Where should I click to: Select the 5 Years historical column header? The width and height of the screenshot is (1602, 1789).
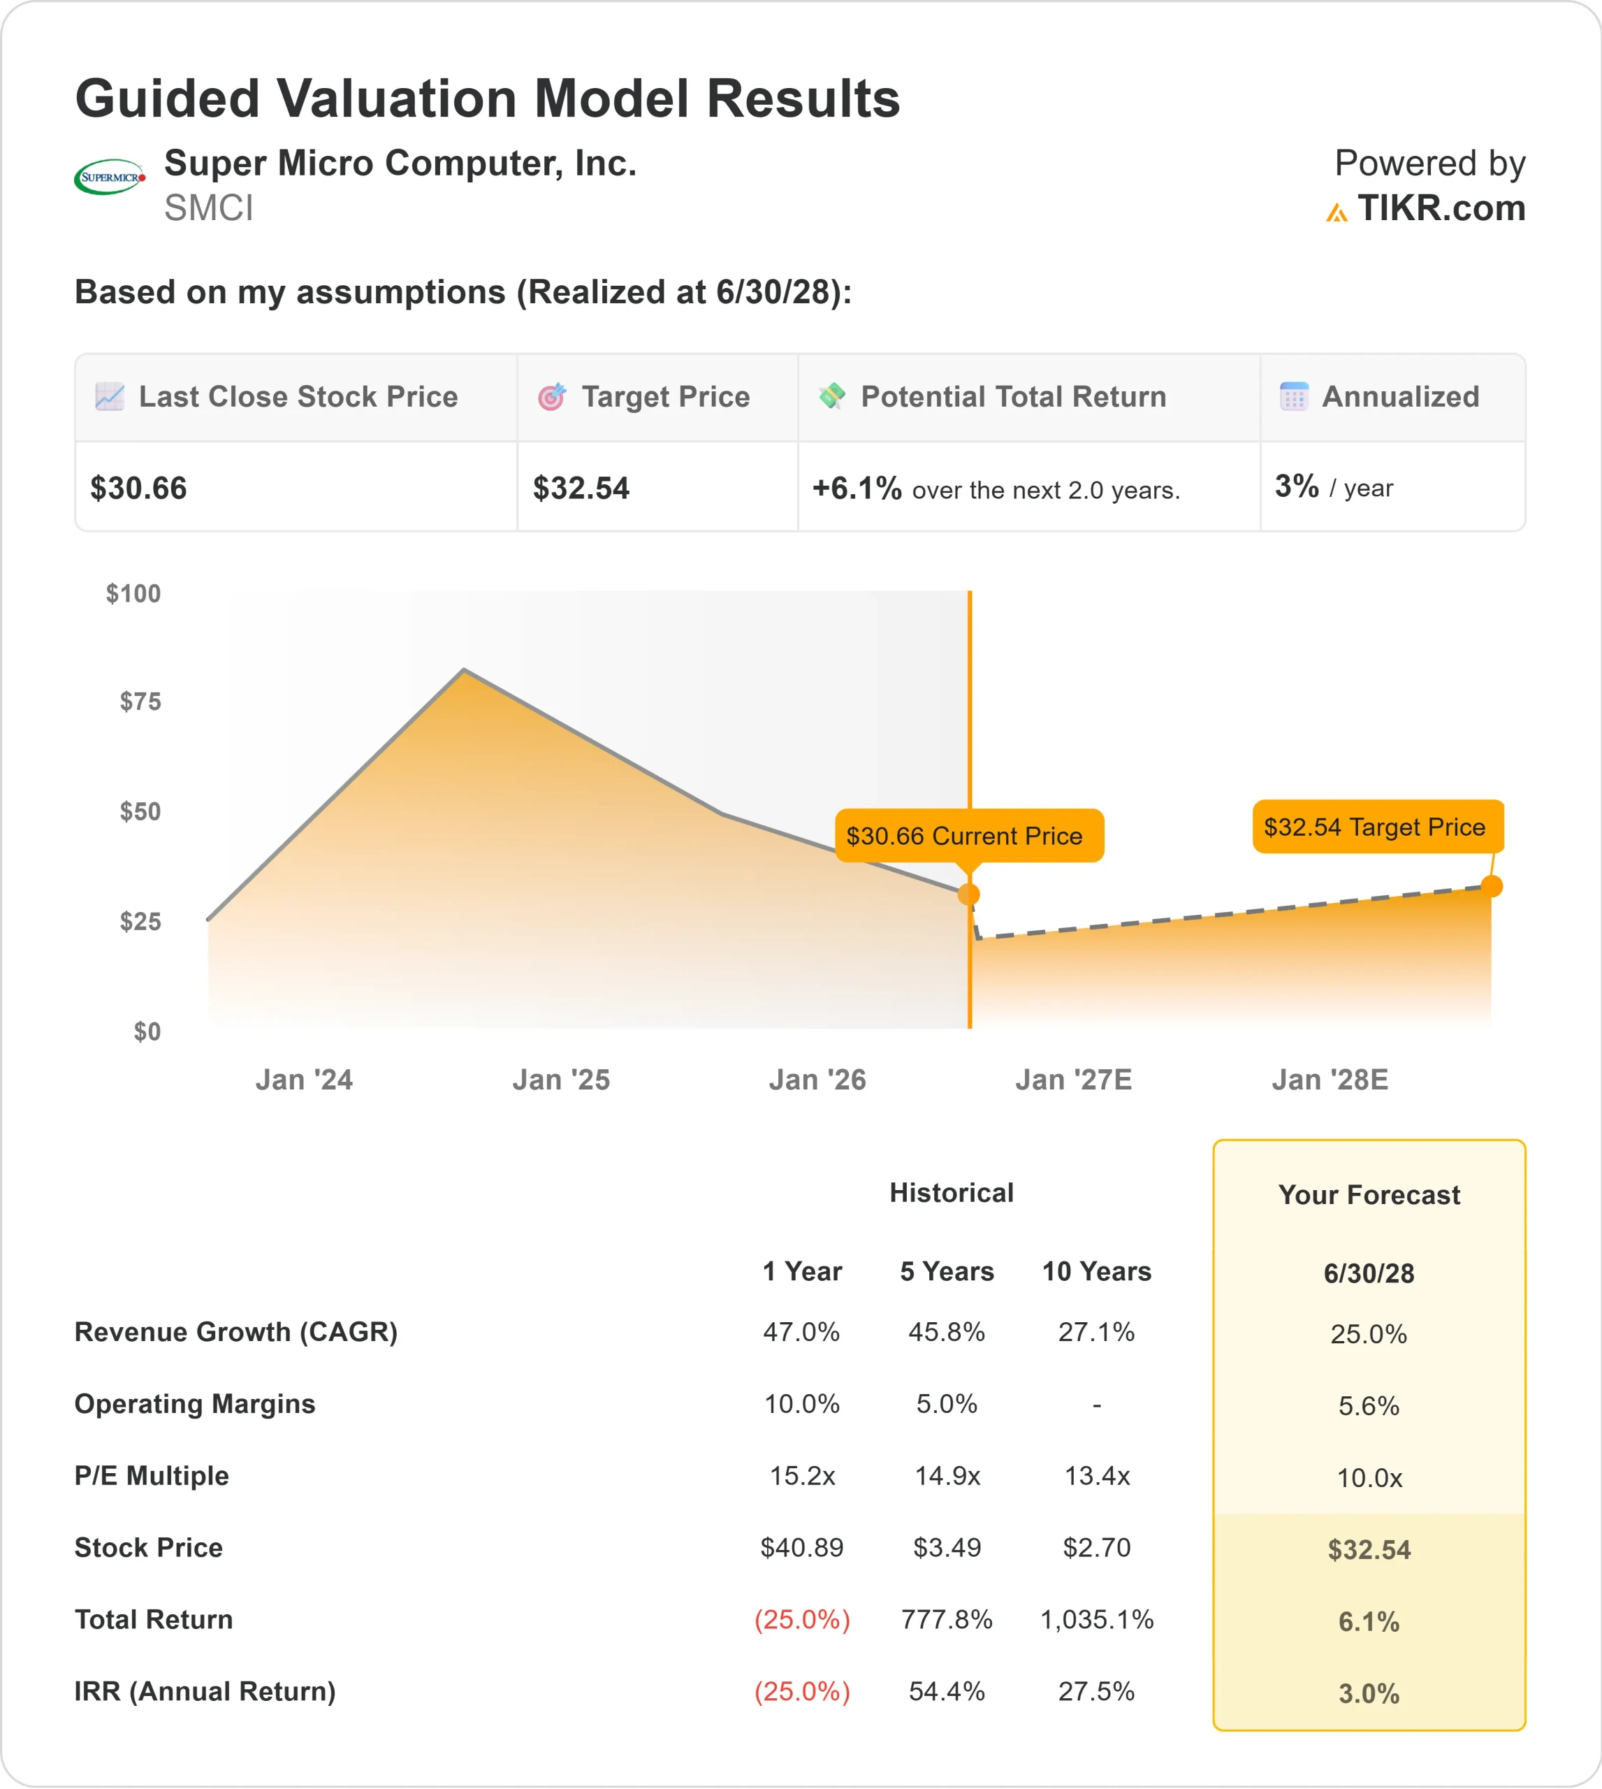point(947,1271)
